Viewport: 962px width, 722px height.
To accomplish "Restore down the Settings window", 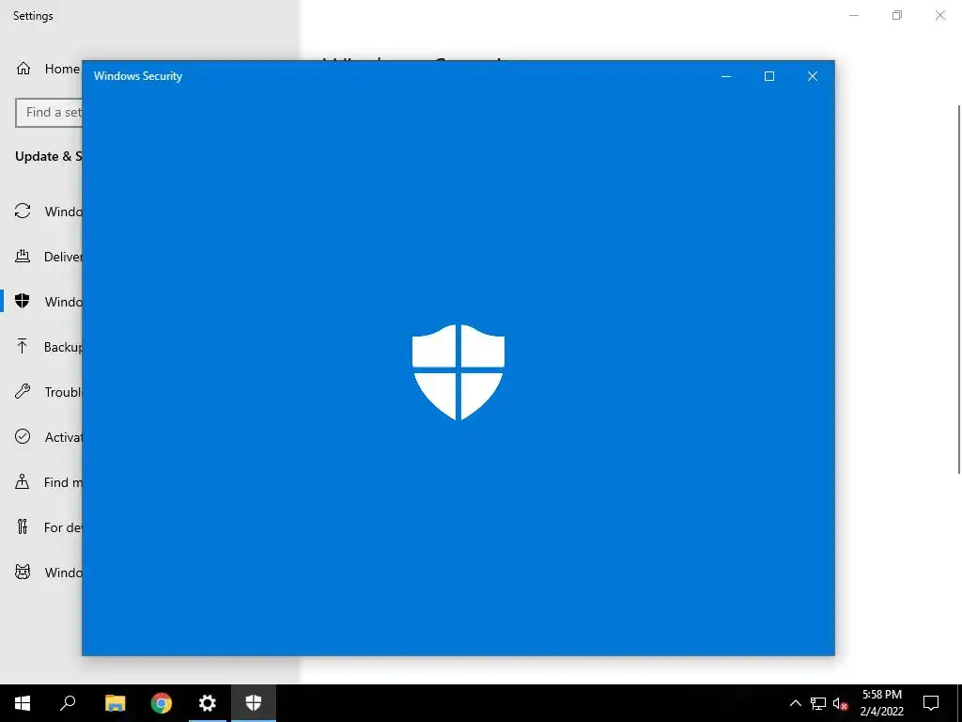I will (897, 15).
